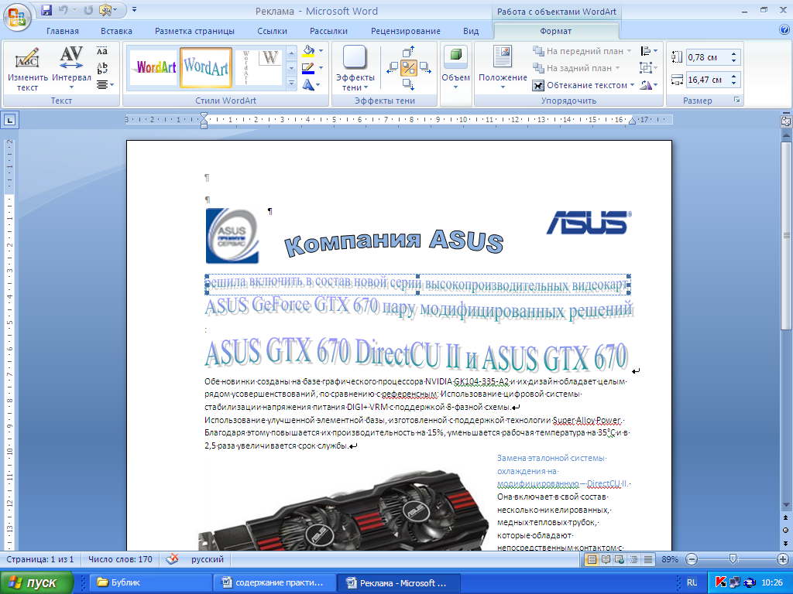The image size is (793, 594).
Task: Click the пуск Start button
Action: coord(36,582)
